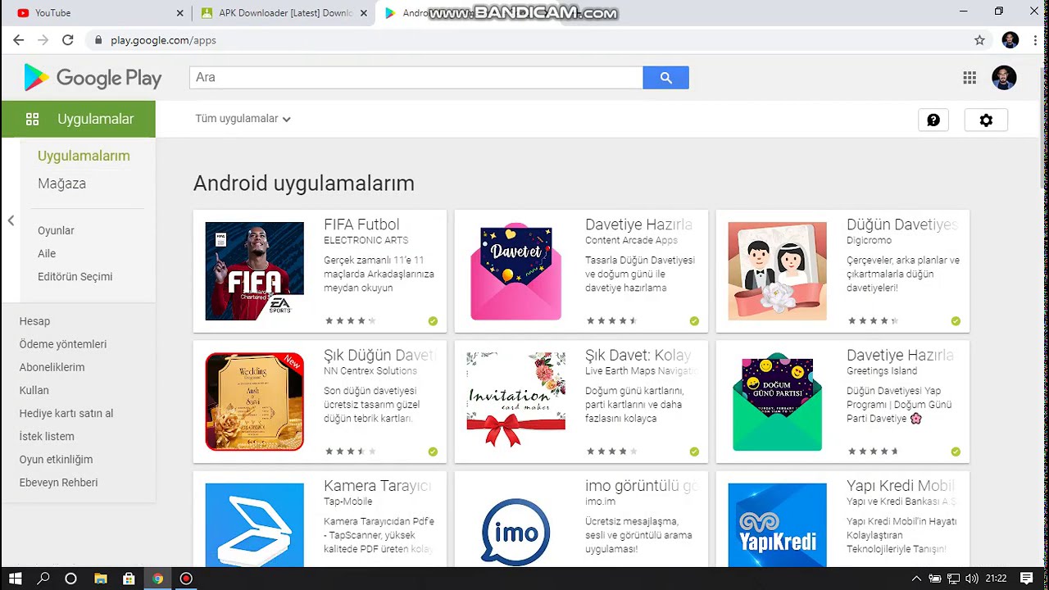Open Oyunlar category
This screenshot has height=590, width=1049.
[56, 230]
